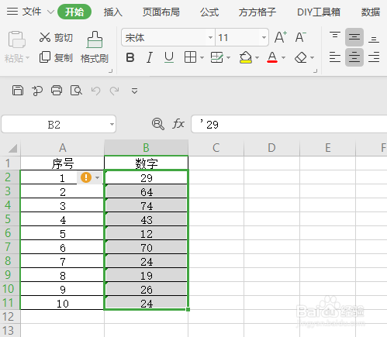
Task: Click the orange error warning icon
Action: [86, 177]
